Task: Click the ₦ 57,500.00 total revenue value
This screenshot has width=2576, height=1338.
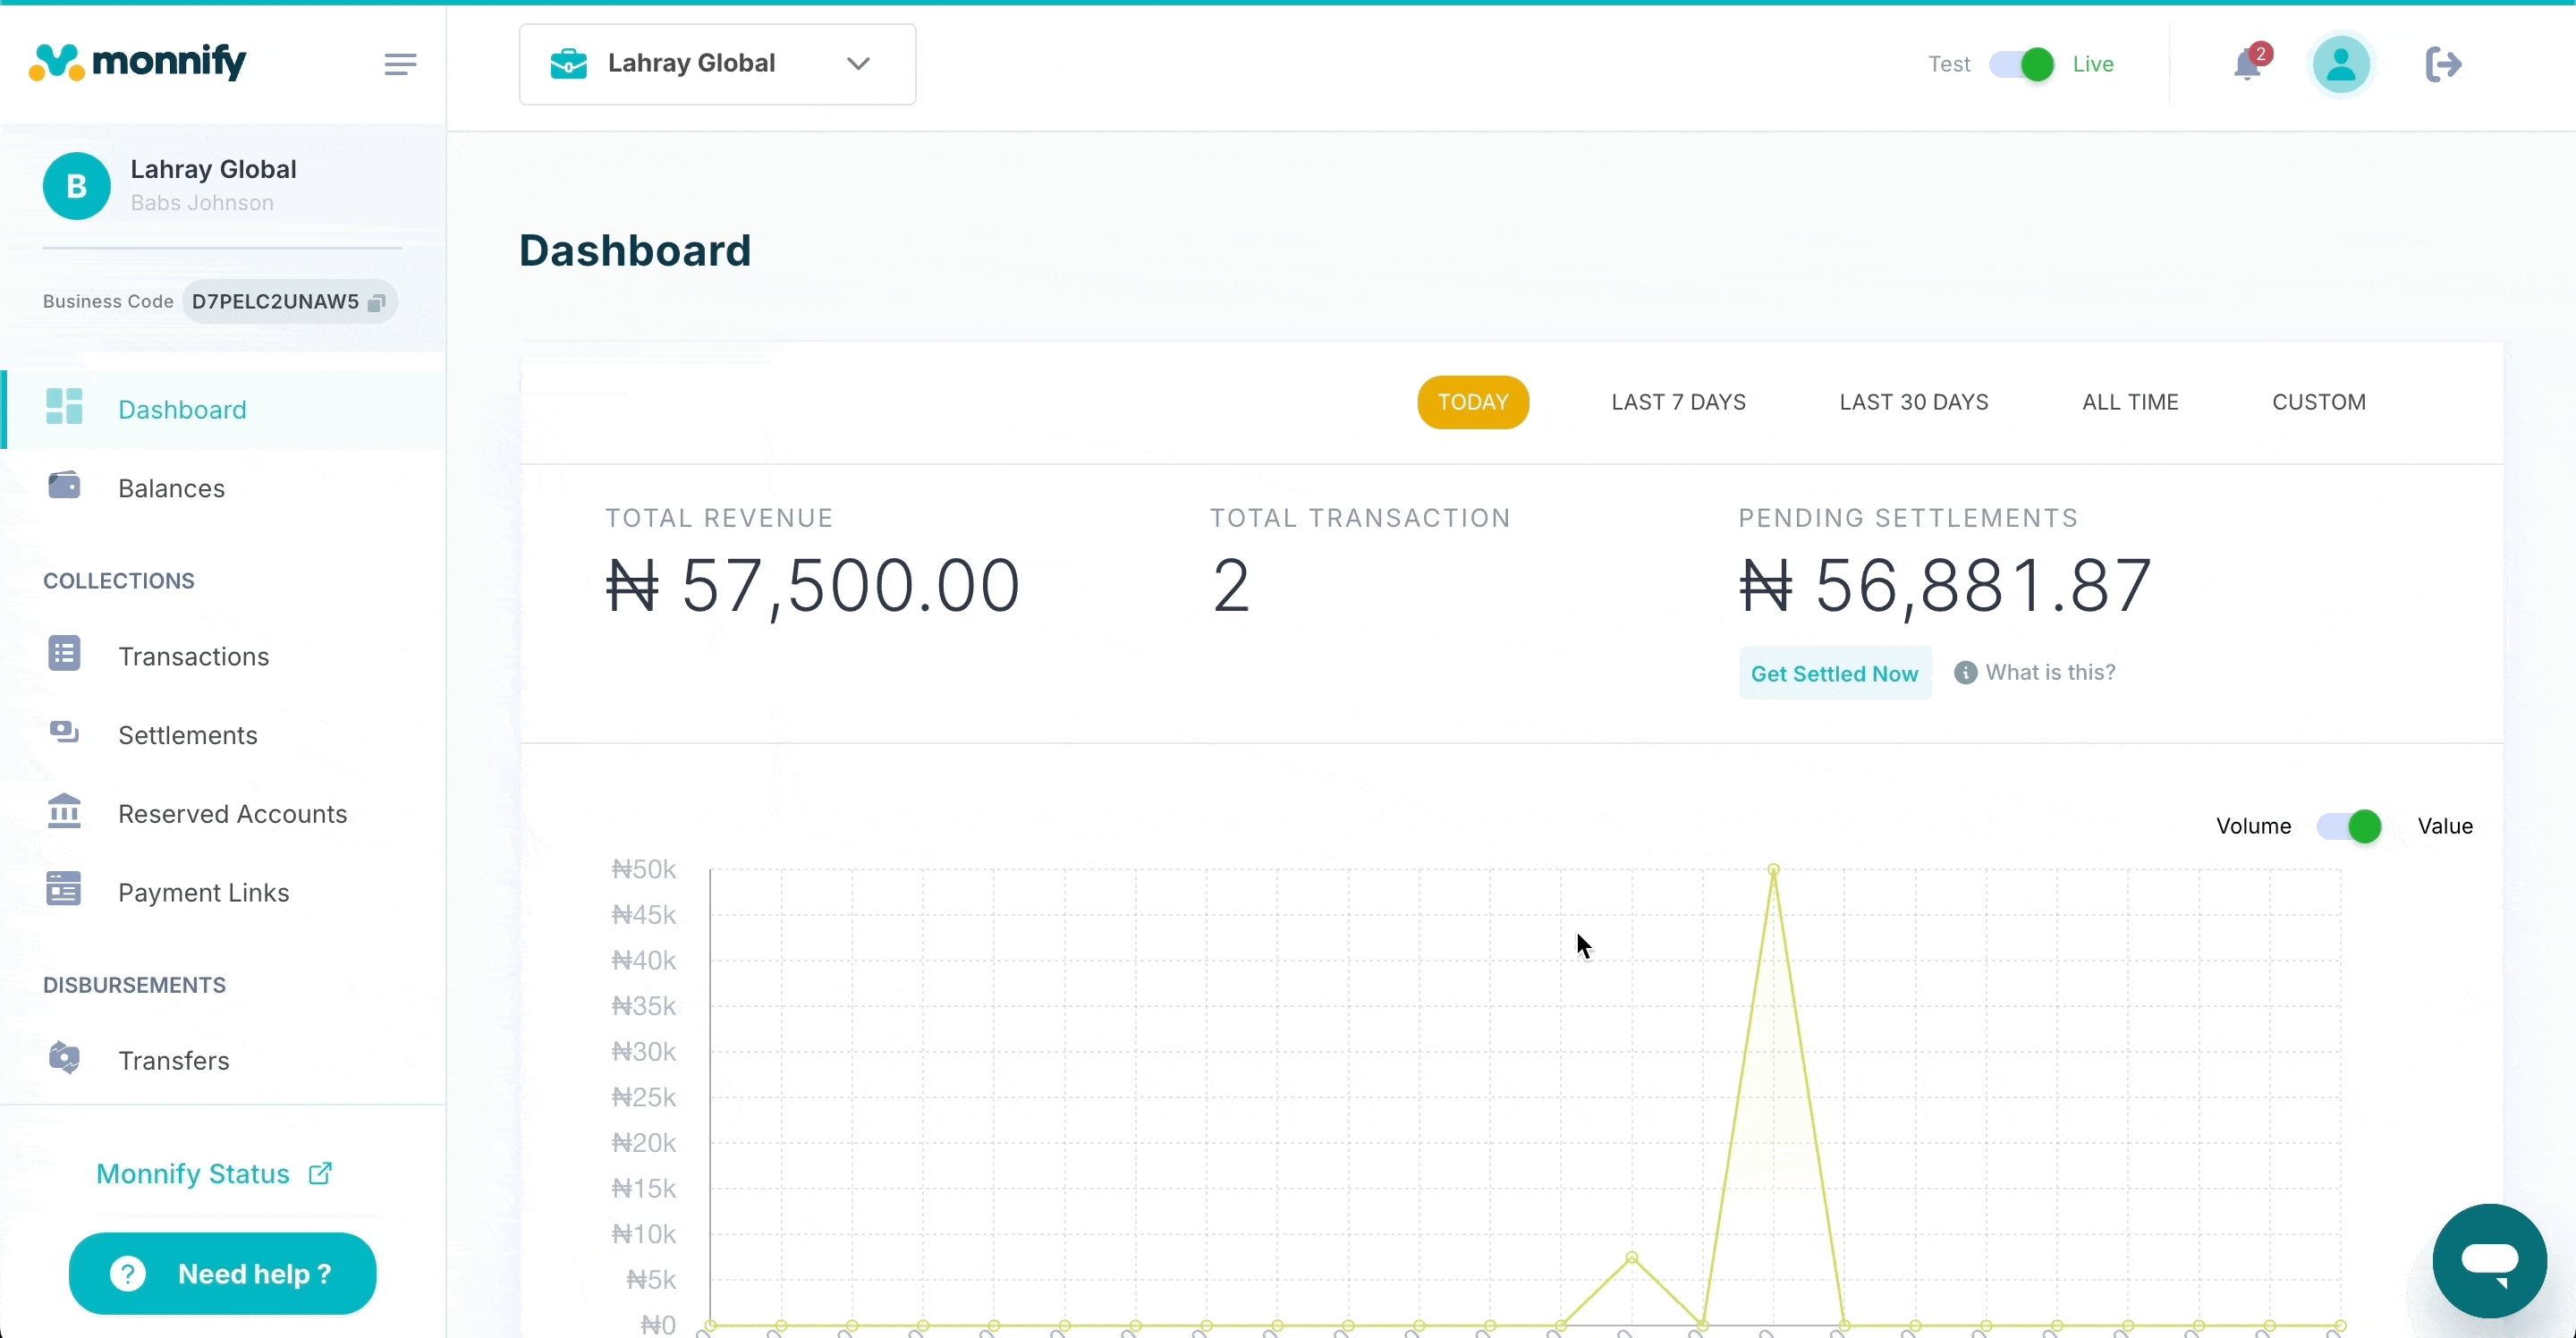Action: (x=812, y=585)
